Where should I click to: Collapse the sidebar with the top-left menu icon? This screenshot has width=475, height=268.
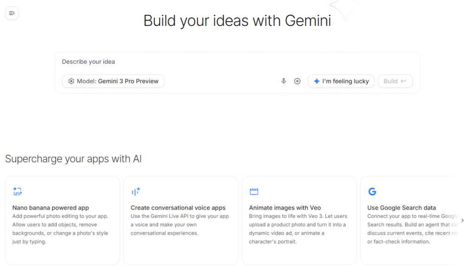[12, 13]
